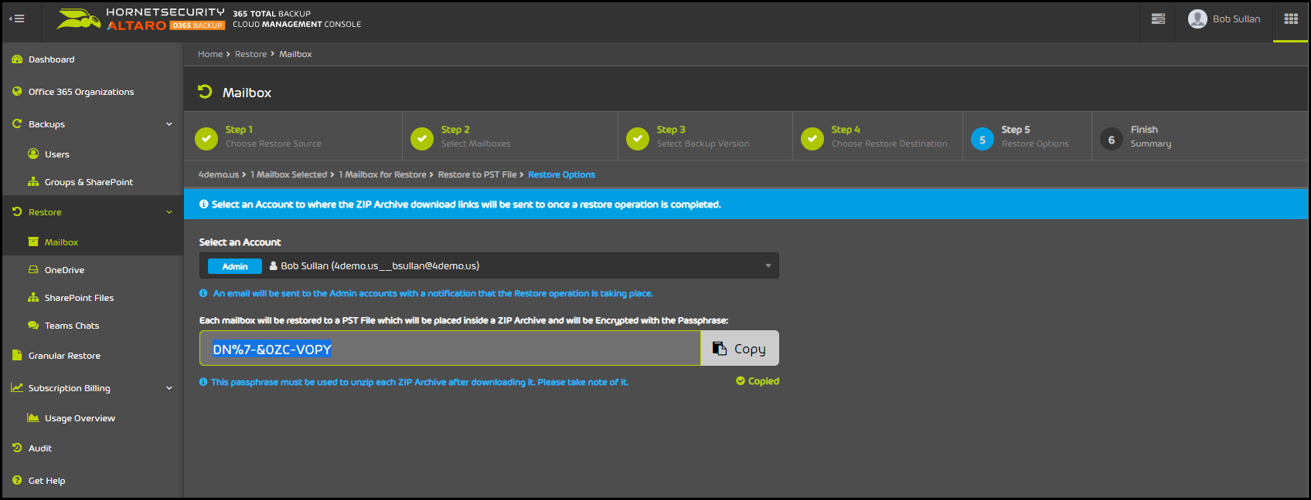
Task: Click the Restore Options breadcrumb
Action: [x=561, y=174]
